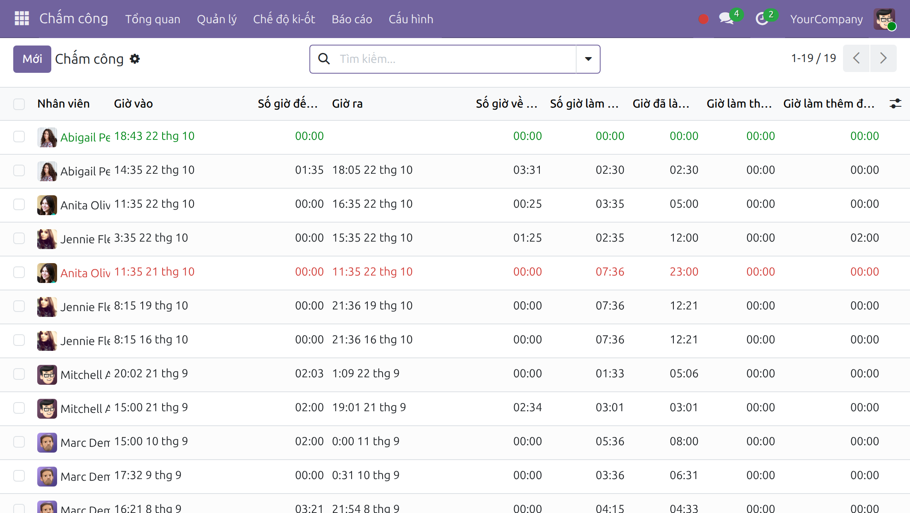Focus the Tìm kiếm search field
Screen dimensions: 910x513
tap(455, 59)
